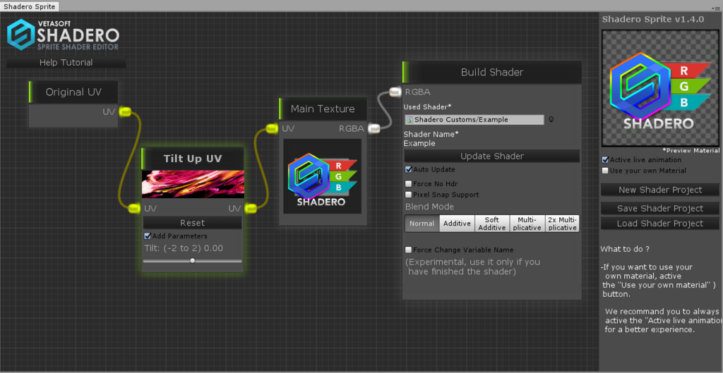The image size is (723, 373).
Task: Select the 2x Multiplicative blend mode
Action: click(x=562, y=224)
